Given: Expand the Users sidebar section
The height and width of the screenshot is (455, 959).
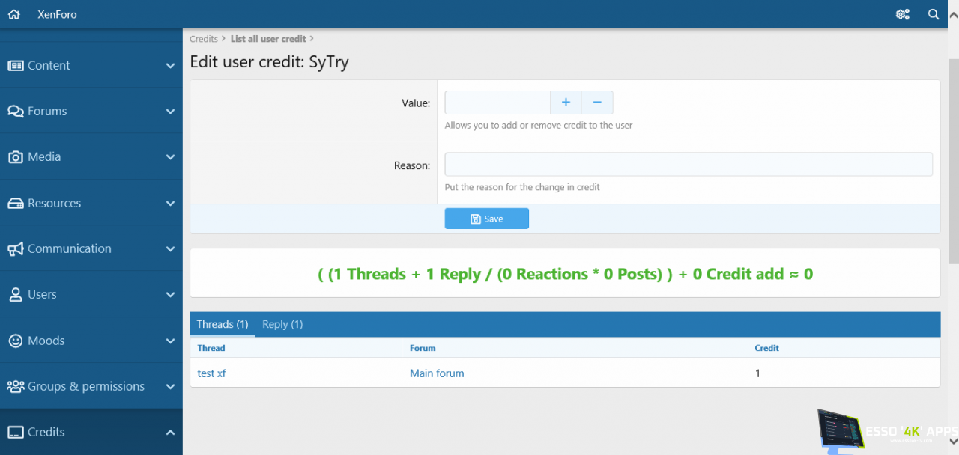Looking at the screenshot, I should [170, 295].
